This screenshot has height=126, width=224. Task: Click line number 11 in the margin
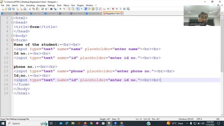(x=6, y=62)
